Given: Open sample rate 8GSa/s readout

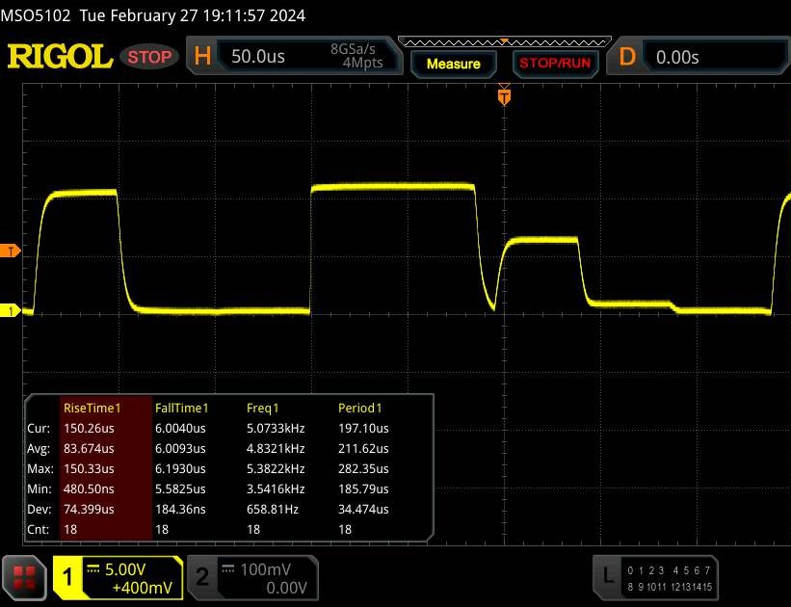Looking at the screenshot, I should tap(353, 49).
